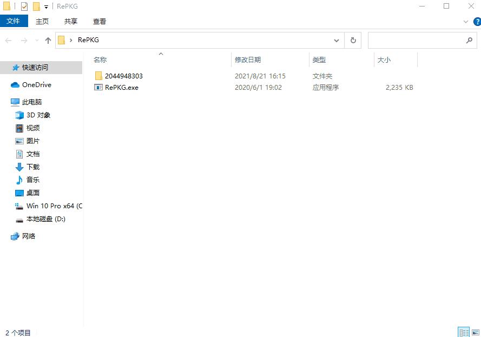Sort files by the 大小 column header
481x337 pixels.
(384, 60)
